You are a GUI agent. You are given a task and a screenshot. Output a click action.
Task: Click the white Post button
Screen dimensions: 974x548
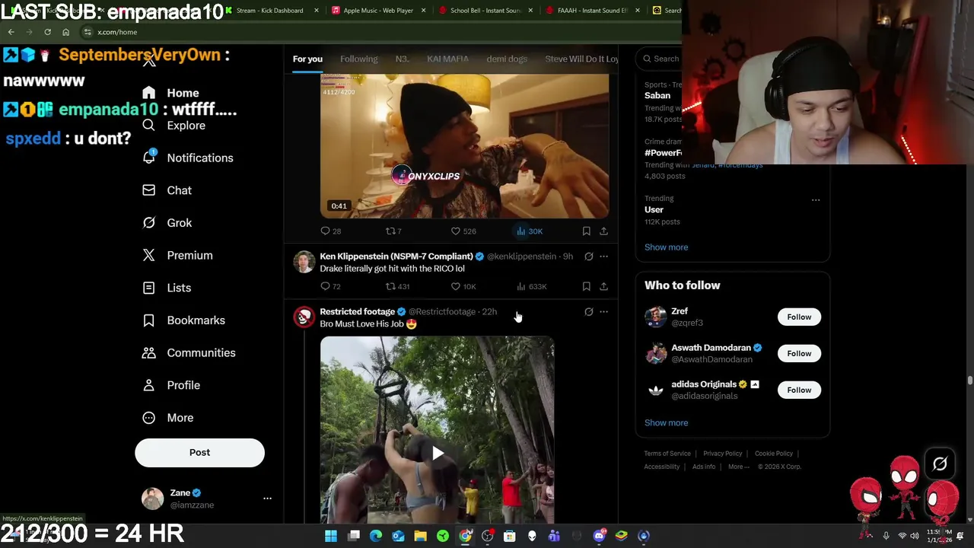pyautogui.click(x=199, y=452)
